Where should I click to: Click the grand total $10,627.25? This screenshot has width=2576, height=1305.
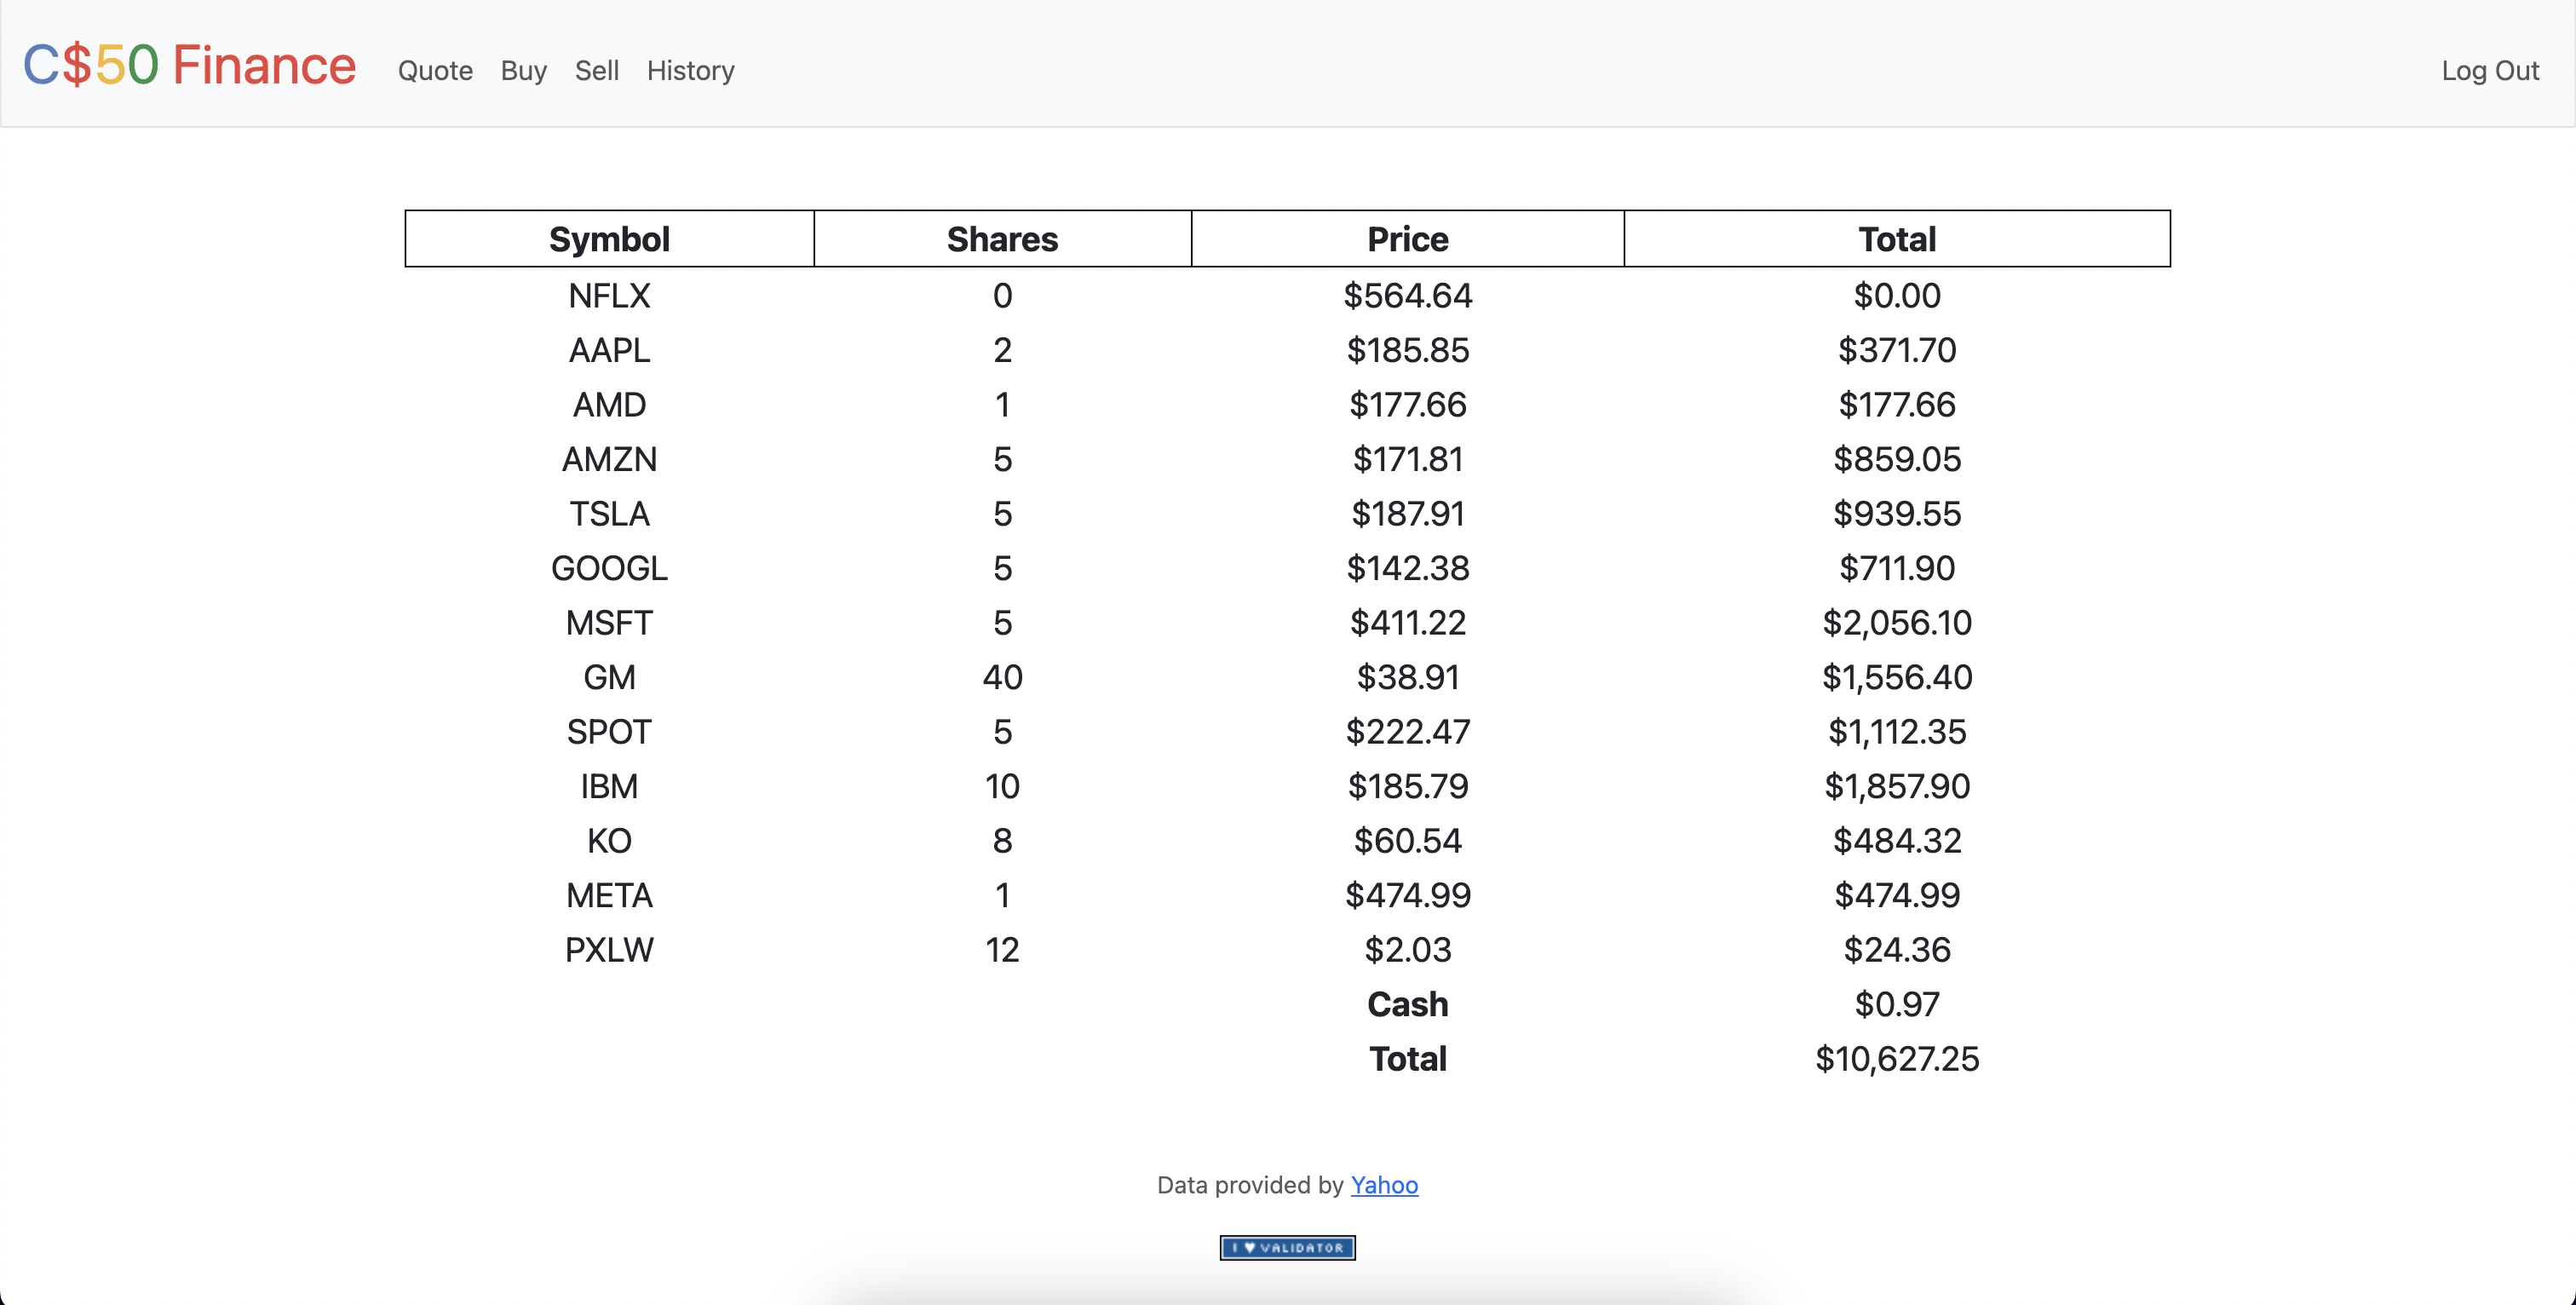[1896, 1058]
